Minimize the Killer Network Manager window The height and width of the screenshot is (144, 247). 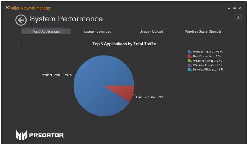(x=229, y=8)
